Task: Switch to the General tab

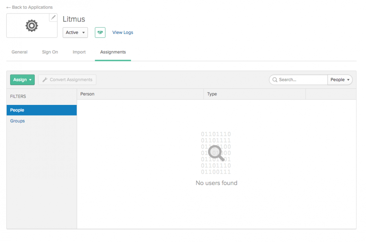Action: pos(19,52)
